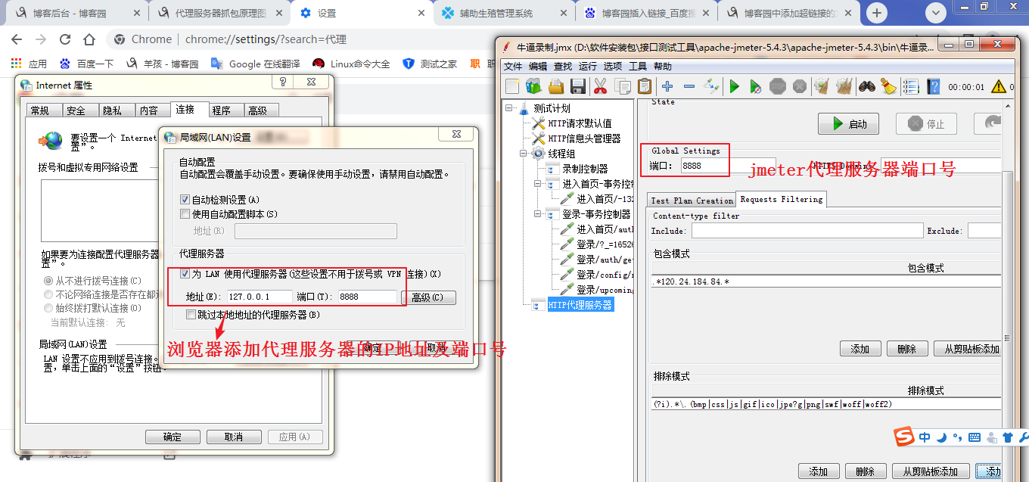Screen dimensions: 1029x482
Task: Click 删除 button under 包含模式
Action: coord(906,349)
